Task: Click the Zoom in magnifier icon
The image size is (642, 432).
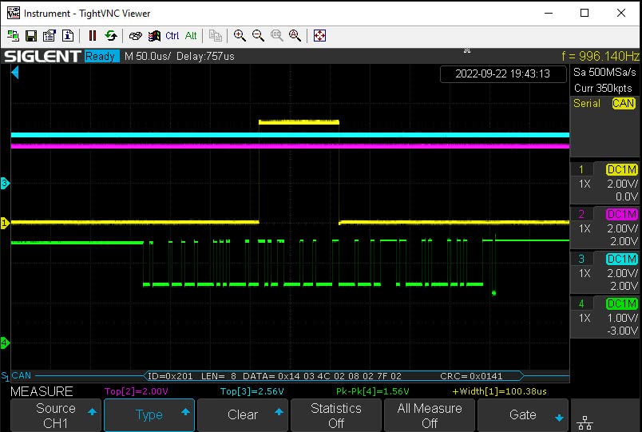Action: click(240, 36)
